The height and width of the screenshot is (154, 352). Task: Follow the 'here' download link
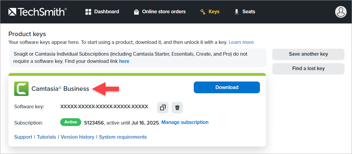(124, 61)
